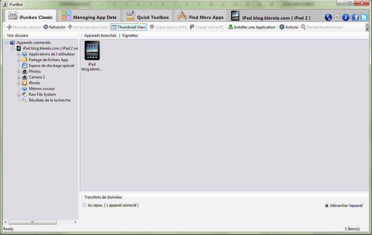Click Recherche de fichiers
Viewport: 372px width, 235px height.
tap(322, 27)
